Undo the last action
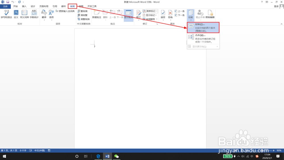This screenshot has width=284, height=160. pyautogui.click(x=13, y=2)
